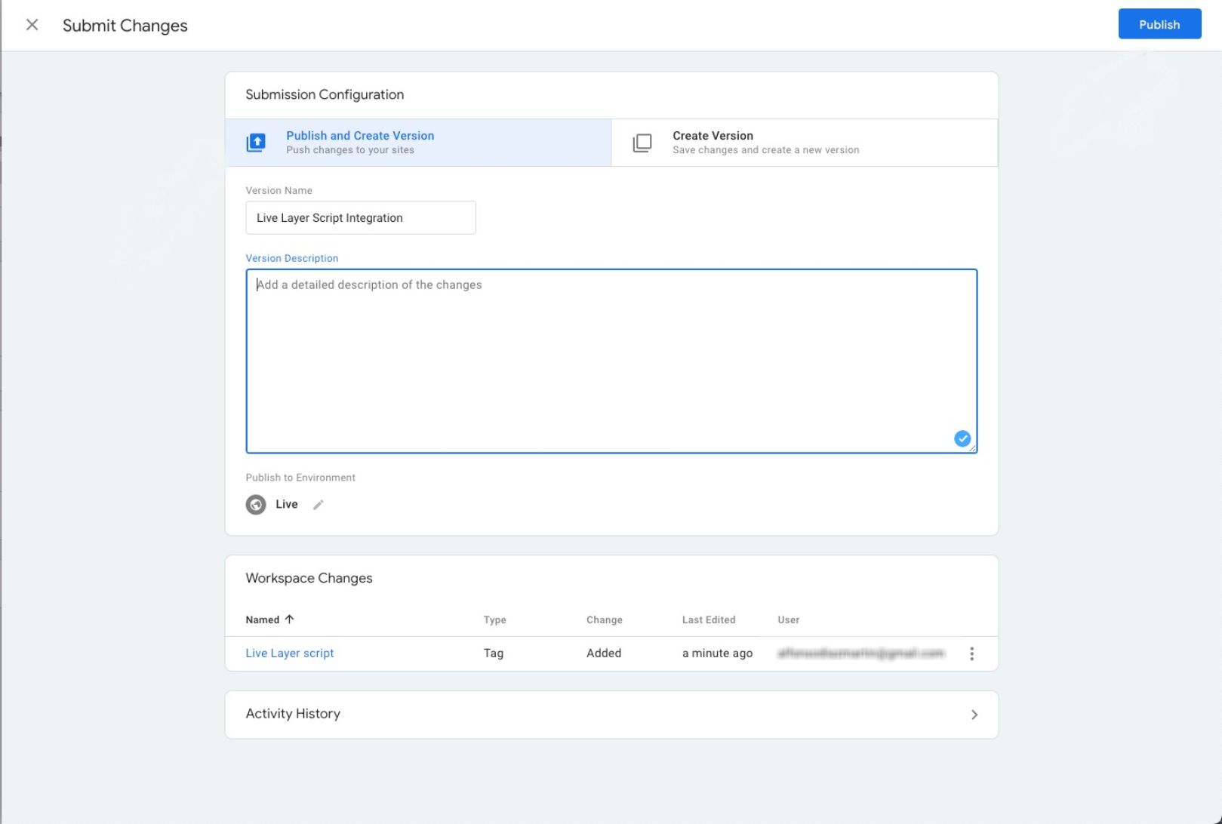Open the Live Layer script tag
1222x824 pixels.
tap(289, 653)
